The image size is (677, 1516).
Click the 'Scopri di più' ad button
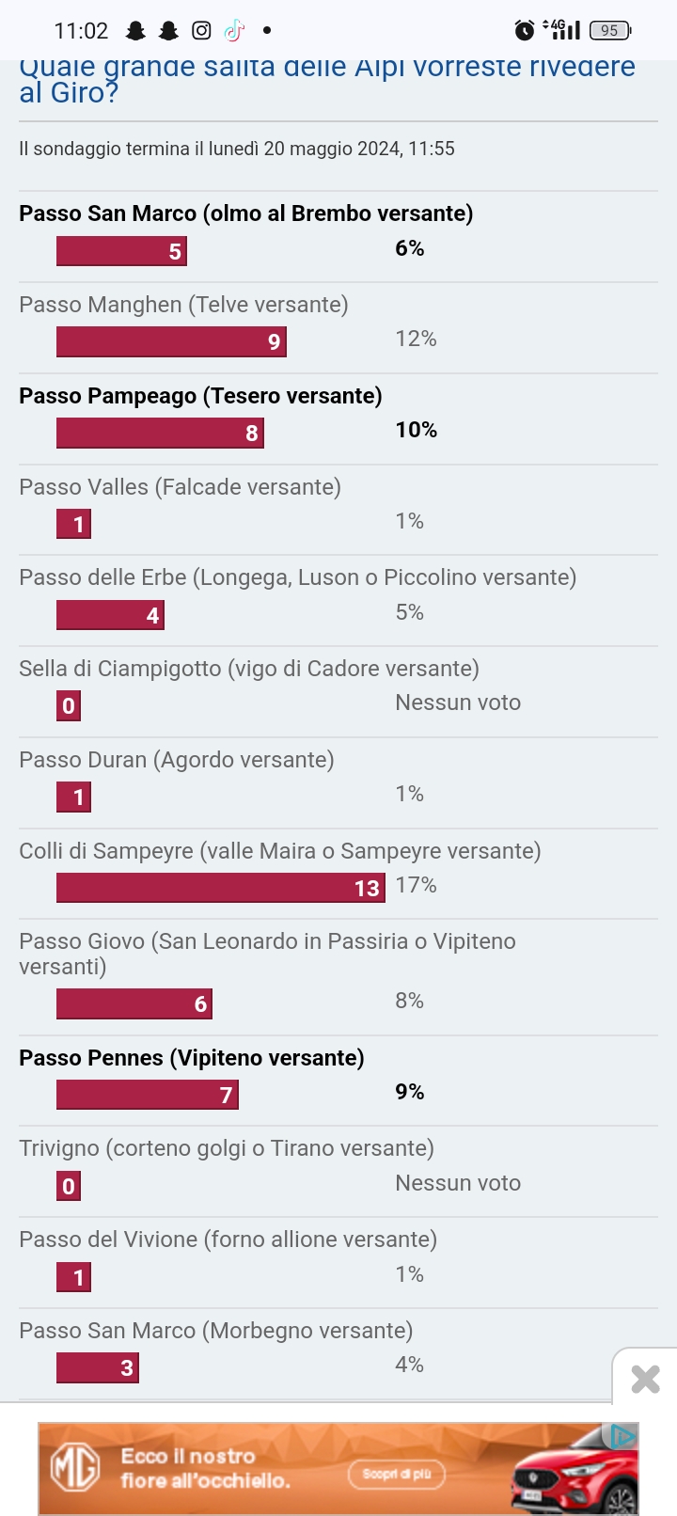coord(397,1474)
